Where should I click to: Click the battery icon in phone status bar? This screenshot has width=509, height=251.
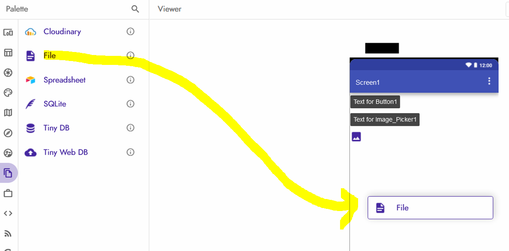click(475, 65)
